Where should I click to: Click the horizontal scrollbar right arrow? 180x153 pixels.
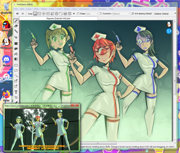tap(175, 143)
